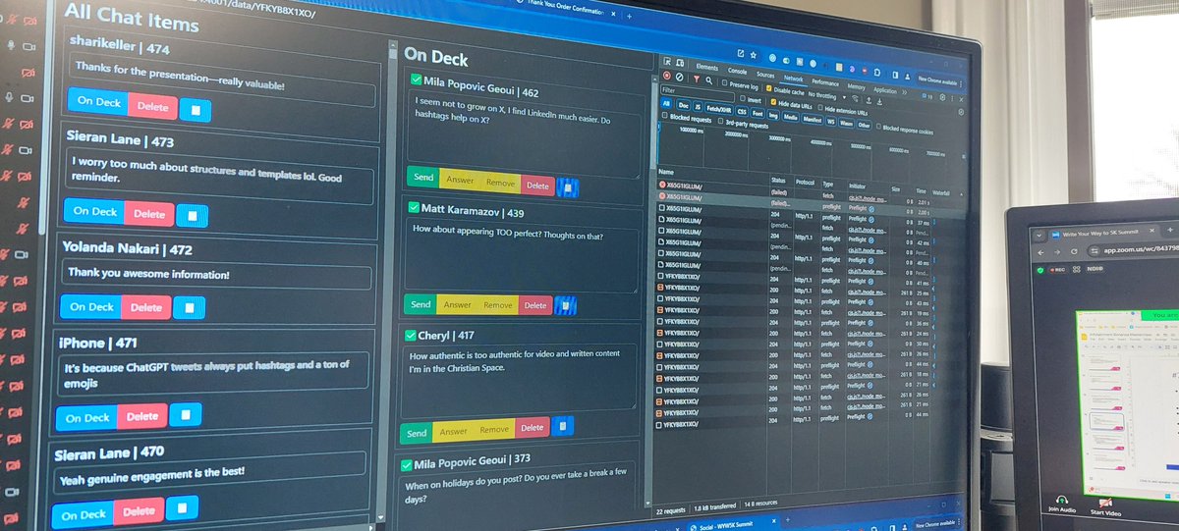This screenshot has width=1179, height=531.
Task: Open the DevTools three-dot menu
Action: click(952, 98)
